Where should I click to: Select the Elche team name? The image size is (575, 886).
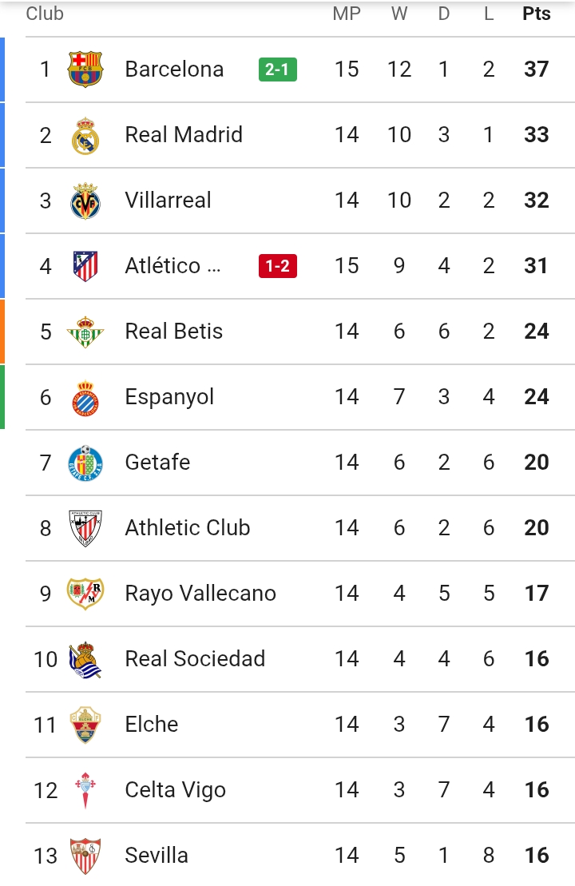(x=152, y=725)
